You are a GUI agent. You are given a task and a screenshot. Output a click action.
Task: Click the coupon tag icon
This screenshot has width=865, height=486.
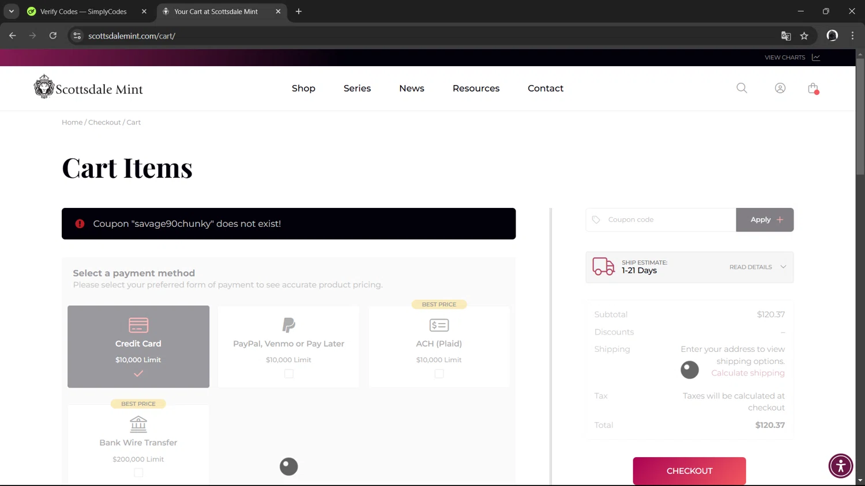point(596,219)
